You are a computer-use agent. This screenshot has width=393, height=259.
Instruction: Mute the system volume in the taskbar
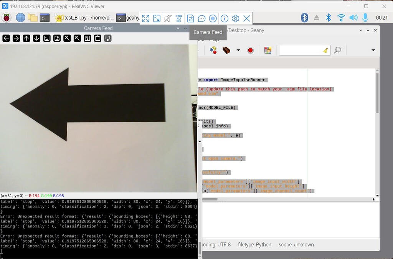(x=353, y=17)
